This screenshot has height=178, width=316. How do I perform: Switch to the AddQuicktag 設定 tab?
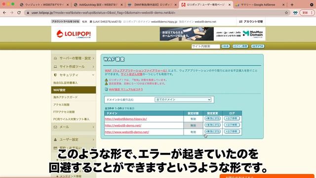click(98, 4)
